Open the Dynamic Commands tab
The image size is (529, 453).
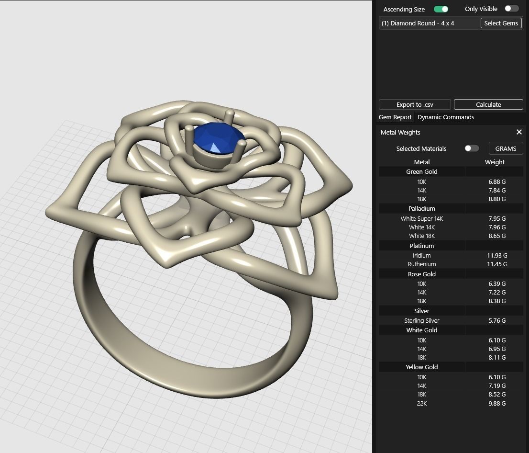(x=446, y=117)
